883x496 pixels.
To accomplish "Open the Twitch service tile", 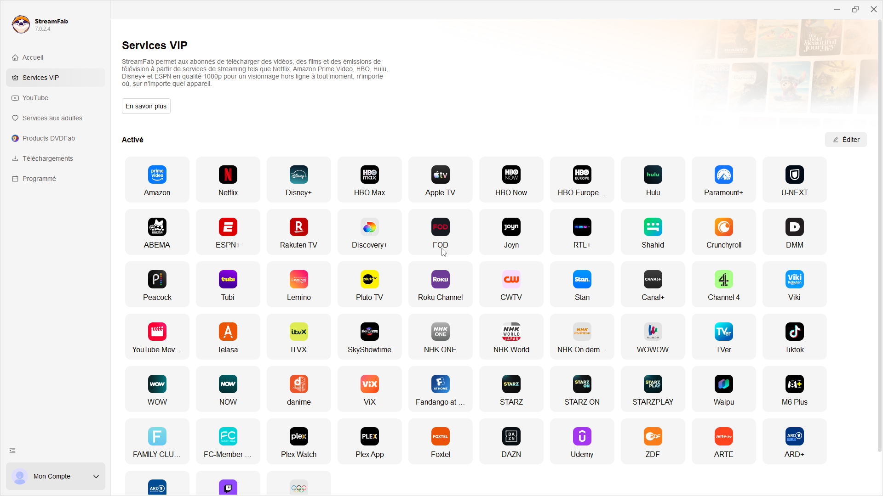I will pyautogui.click(x=228, y=484).
